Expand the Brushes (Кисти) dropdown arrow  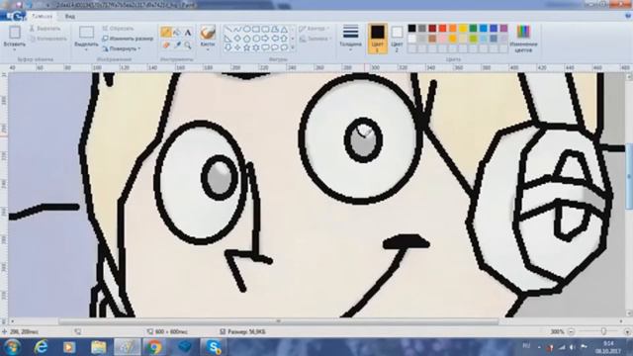pos(208,49)
